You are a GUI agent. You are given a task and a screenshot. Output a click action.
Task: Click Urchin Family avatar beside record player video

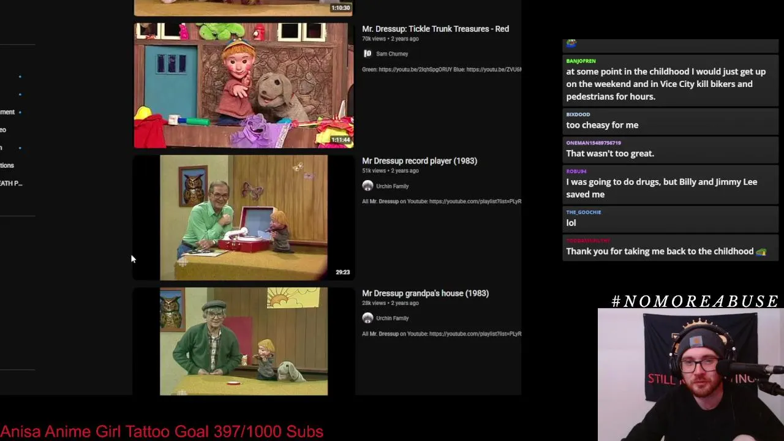(367, 186)
